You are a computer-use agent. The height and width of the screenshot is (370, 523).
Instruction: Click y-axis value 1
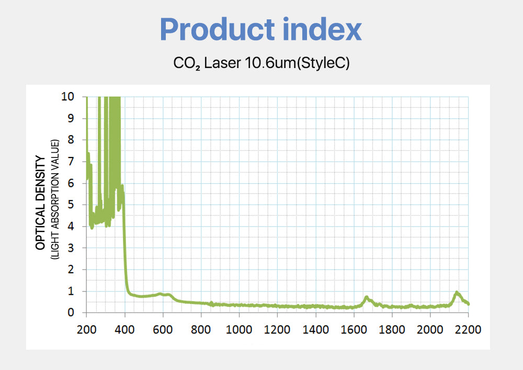tap(71, 291)
